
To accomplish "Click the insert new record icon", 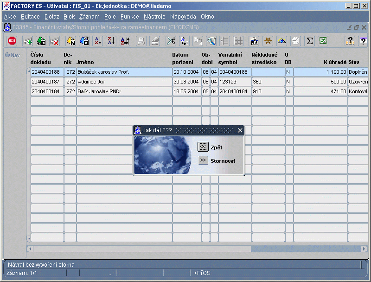I will click(x=28, y=41).
